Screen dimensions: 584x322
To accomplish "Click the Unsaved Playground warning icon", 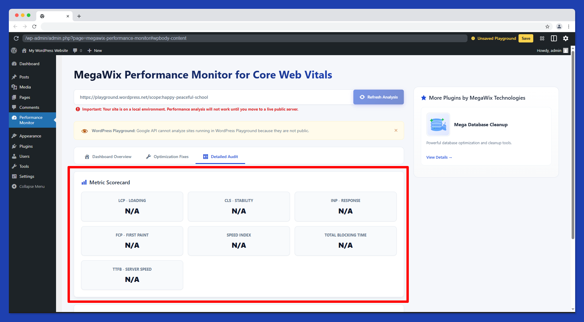I will pos(473,38).
